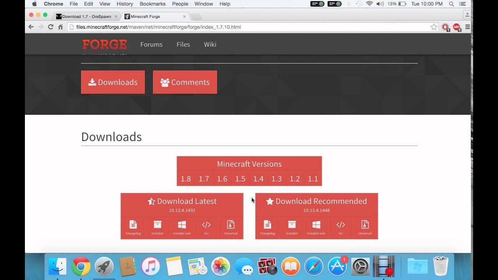Open the History menu
498x280 pixels.
[125, 4]
